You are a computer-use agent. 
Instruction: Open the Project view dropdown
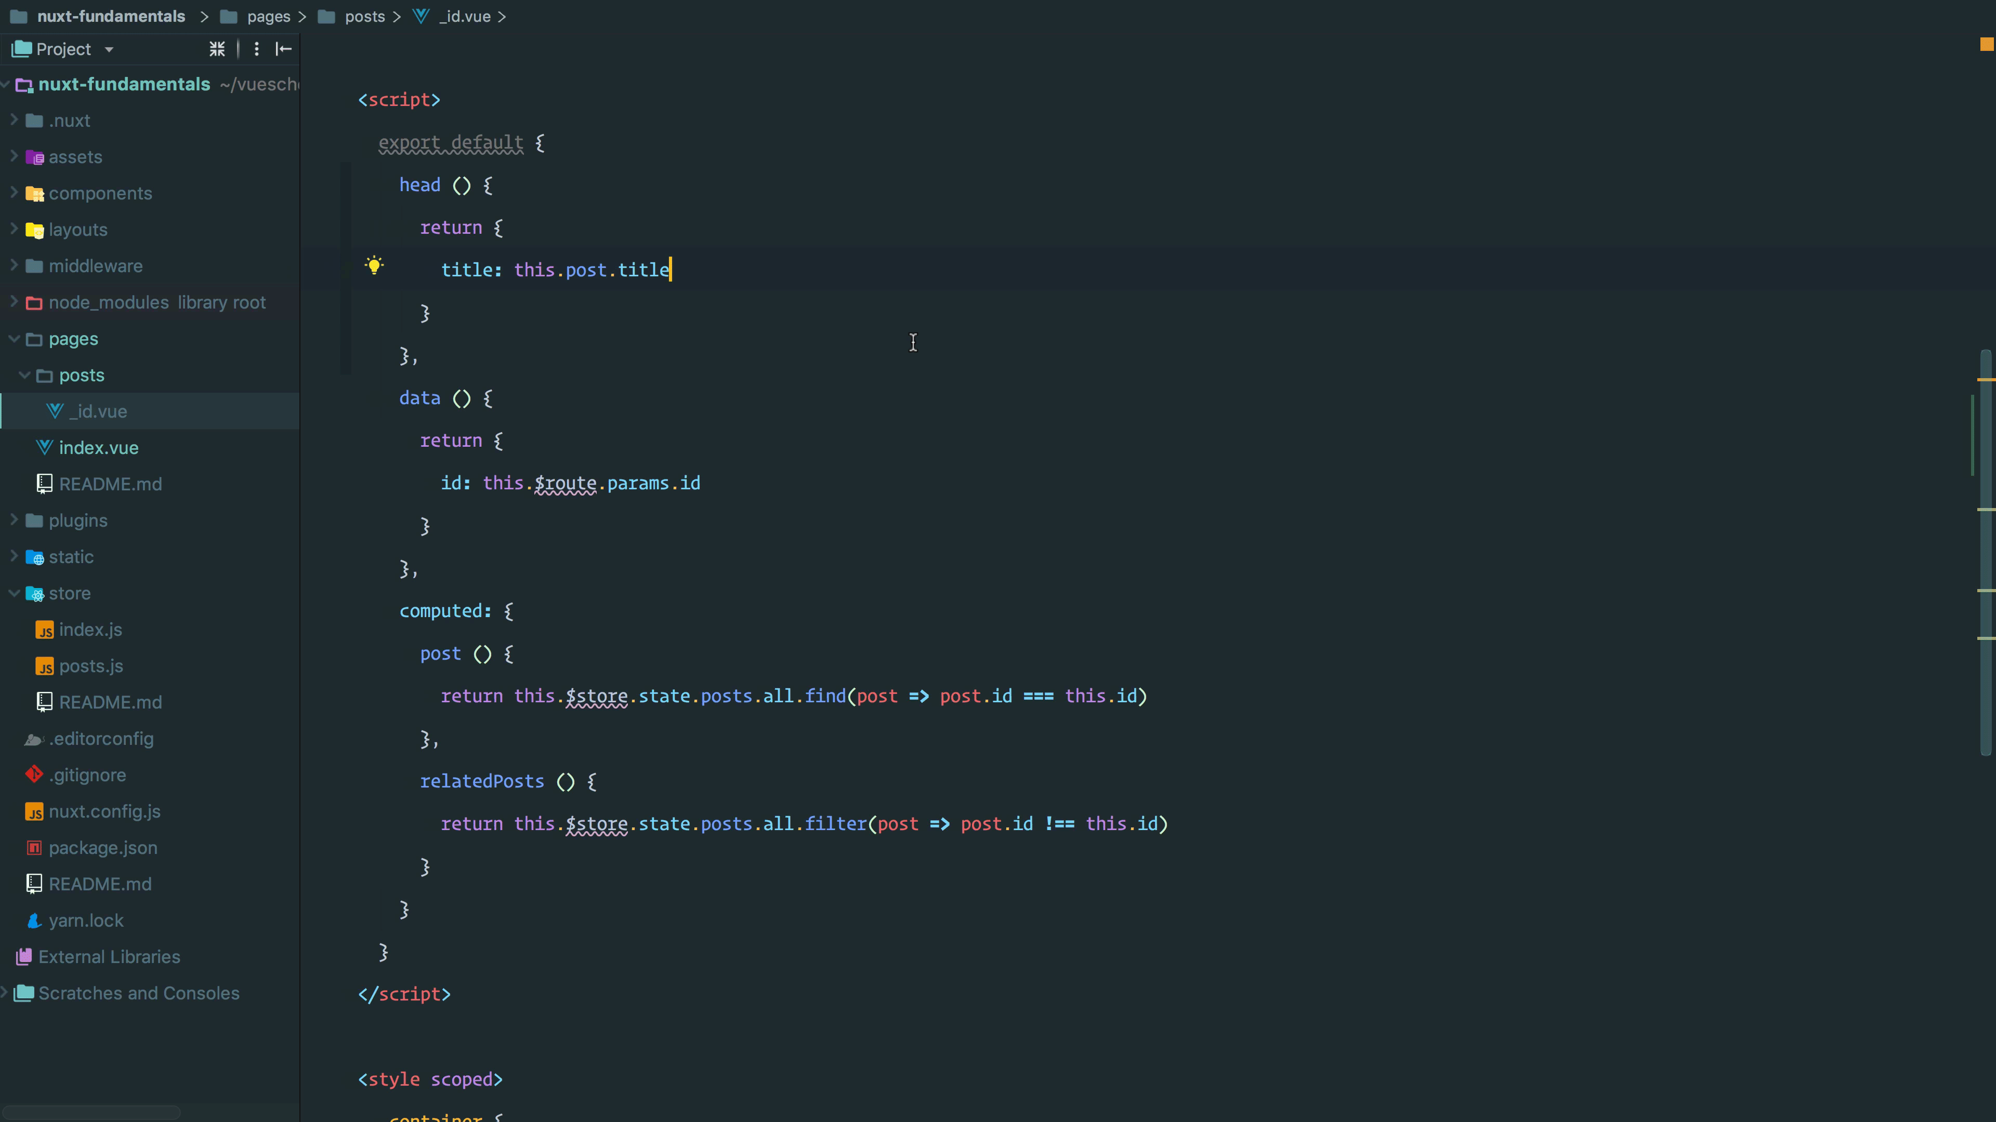[x=109, y=49]
